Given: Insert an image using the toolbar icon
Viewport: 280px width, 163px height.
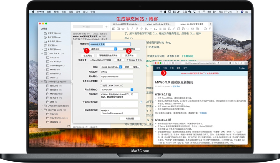Looking at the screenshot, I should click(x=178, y=29).
